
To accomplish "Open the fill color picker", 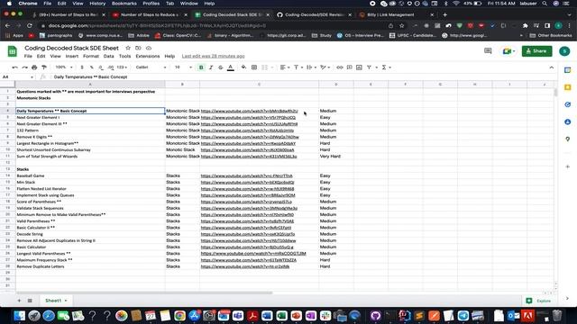I will 243,67.
